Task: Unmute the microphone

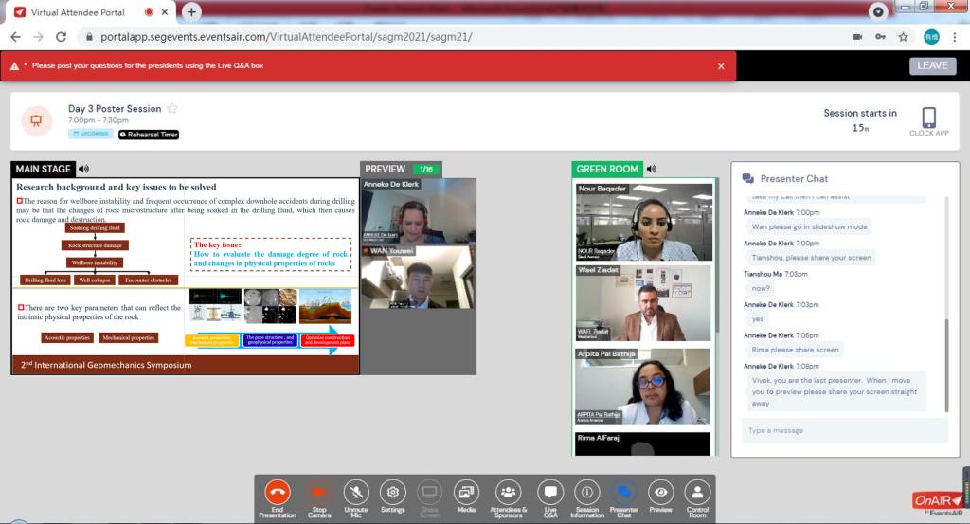Action: point(356,497)
